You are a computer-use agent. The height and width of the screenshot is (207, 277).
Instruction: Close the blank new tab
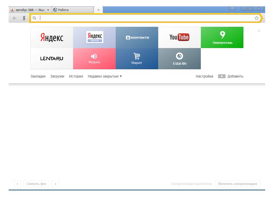pos(98,10)
